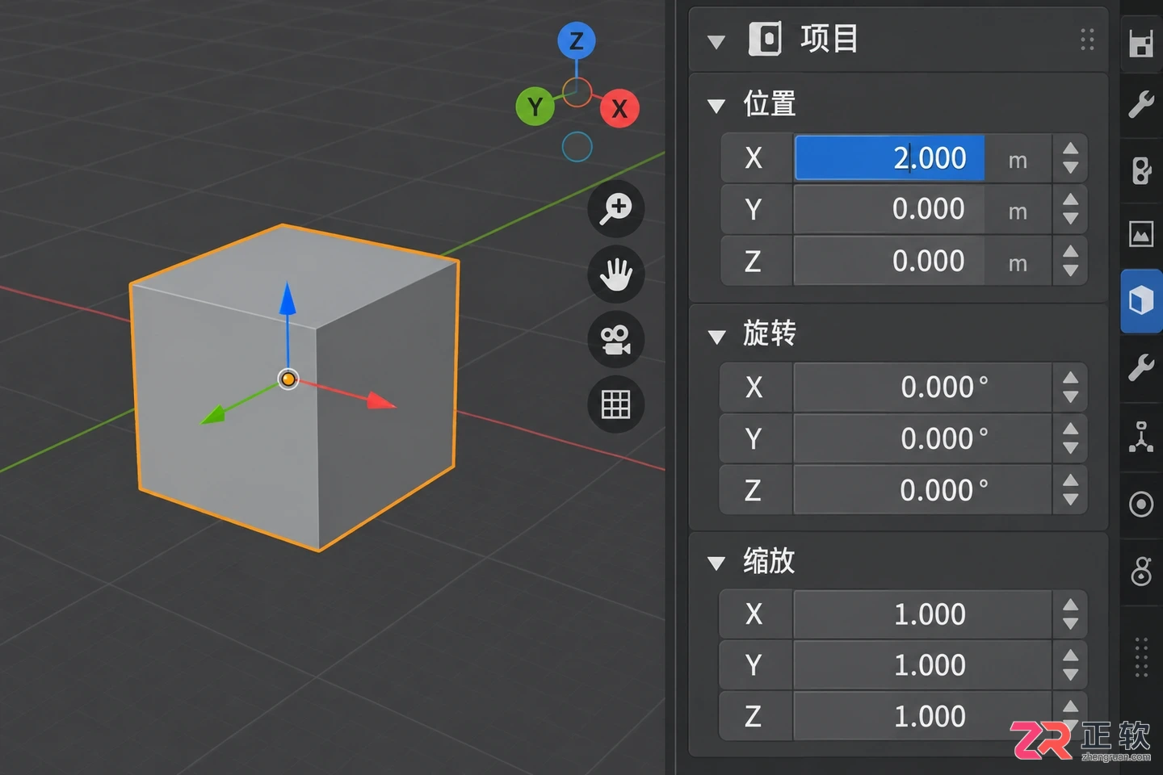
Task: Collapse the 旋转 section
Action: click(716, 336)
